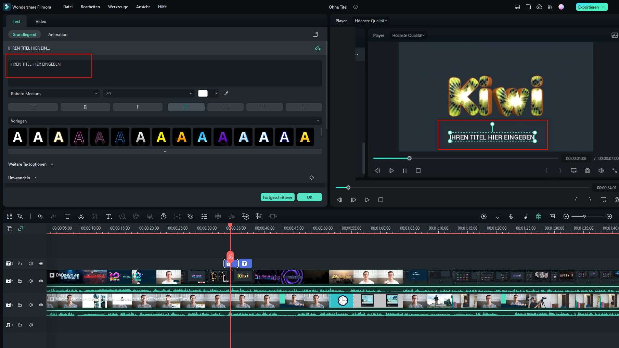
Task: Toggle the auto ripple link icon
Action: (x=21, y=229)
